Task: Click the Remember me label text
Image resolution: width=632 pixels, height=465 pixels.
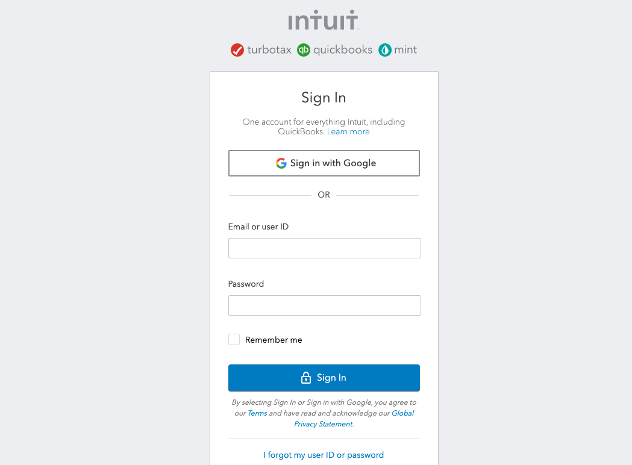Action: click(274, 340)
